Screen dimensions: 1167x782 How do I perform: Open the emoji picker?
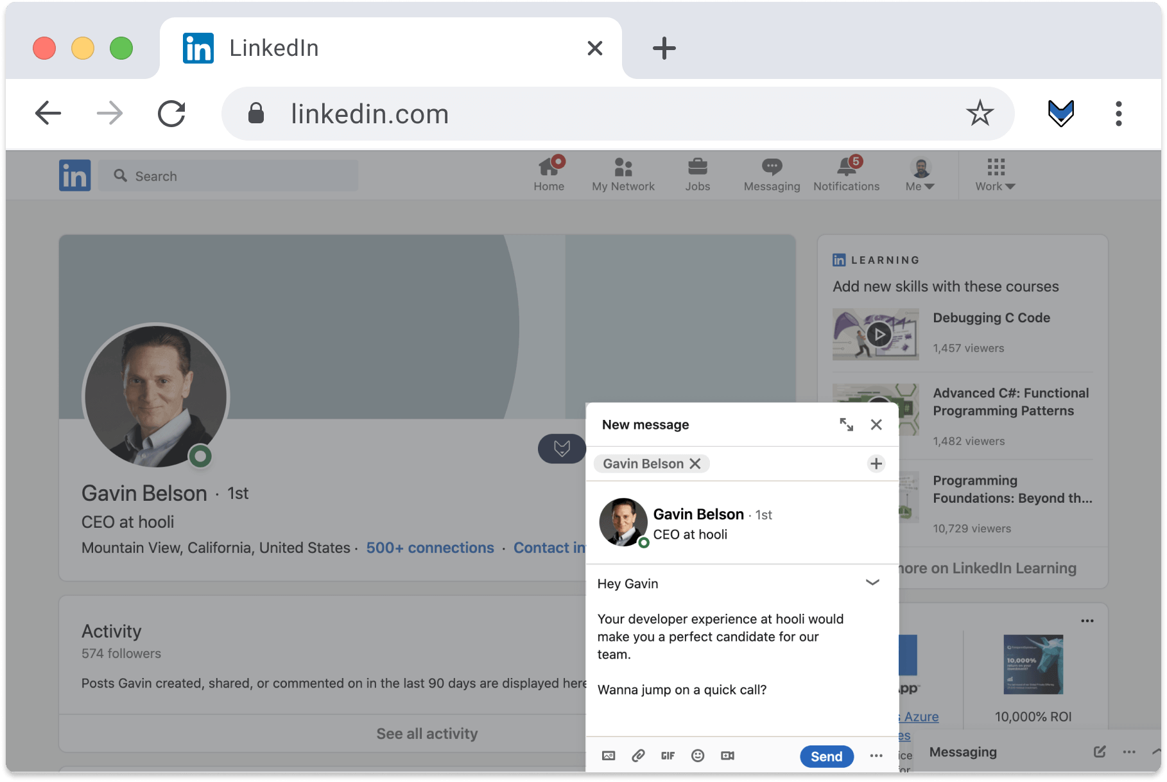[x=698, y=756]
